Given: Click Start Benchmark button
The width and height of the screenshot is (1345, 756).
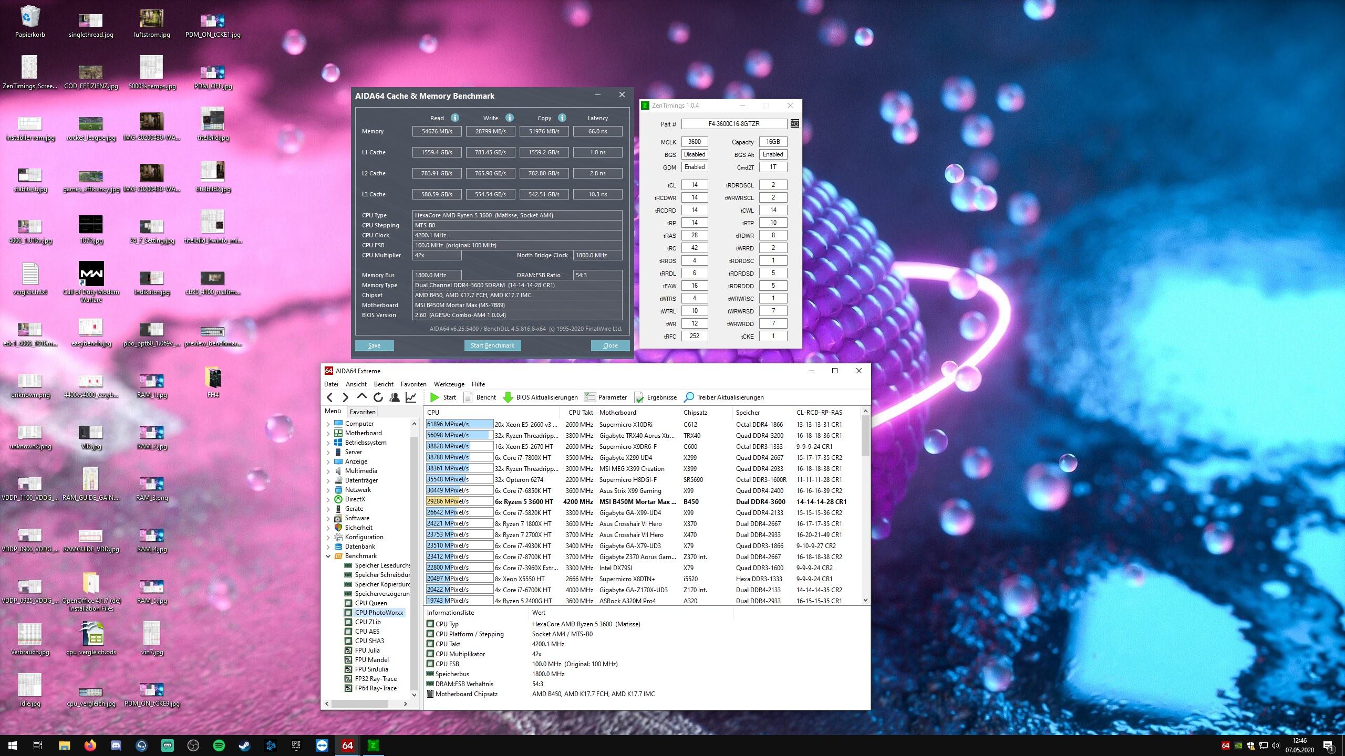Looking at the screenshot, I should [x=492, y=345].
